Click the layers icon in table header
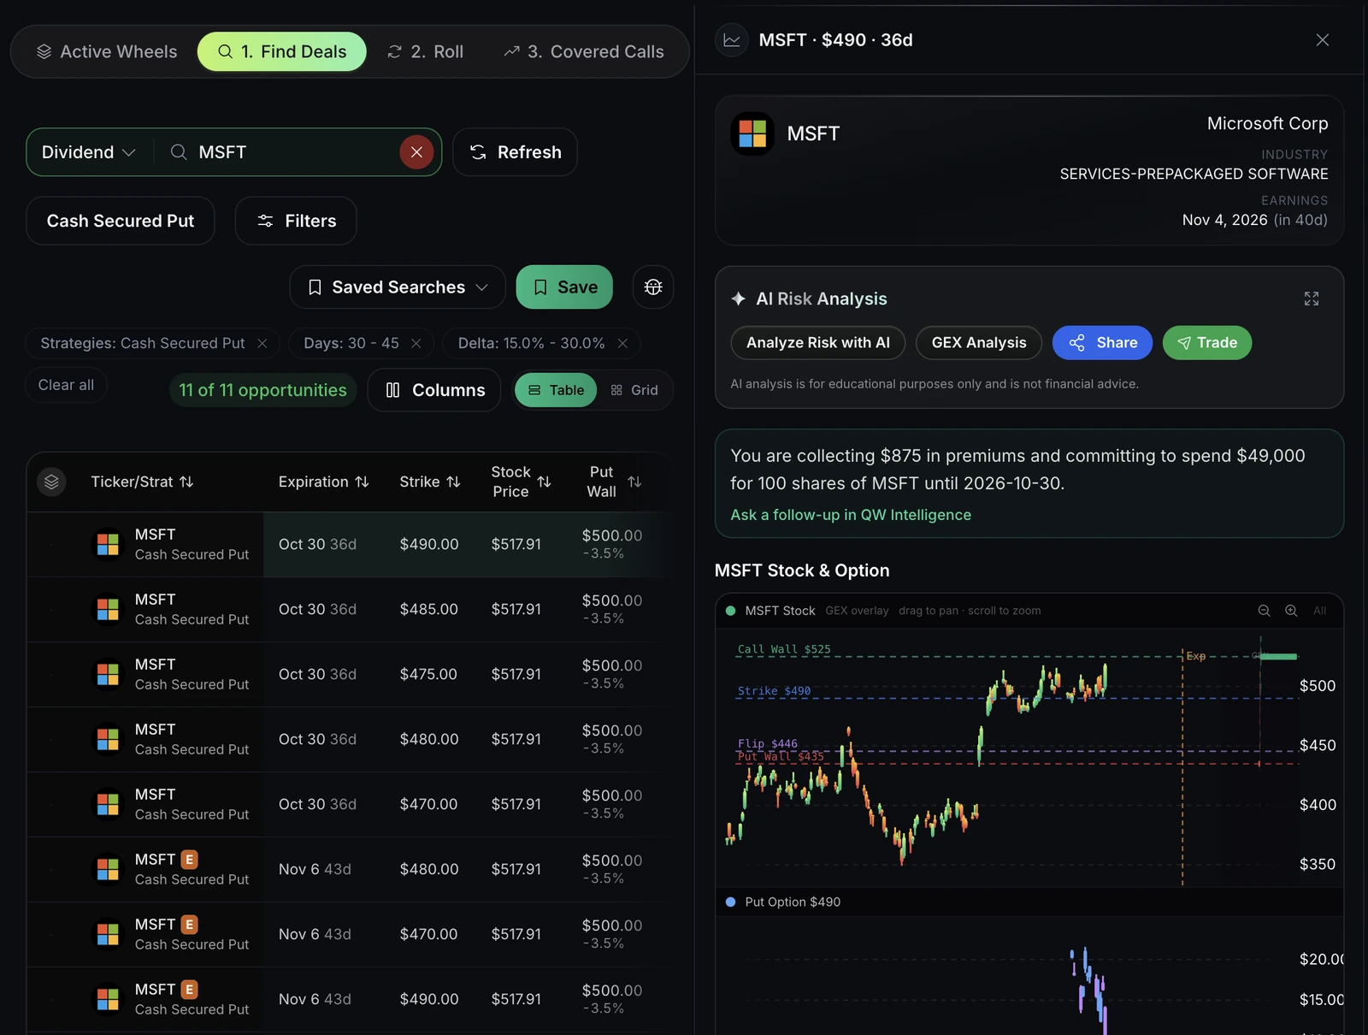 pyautogui.click(x=51, y=482)
